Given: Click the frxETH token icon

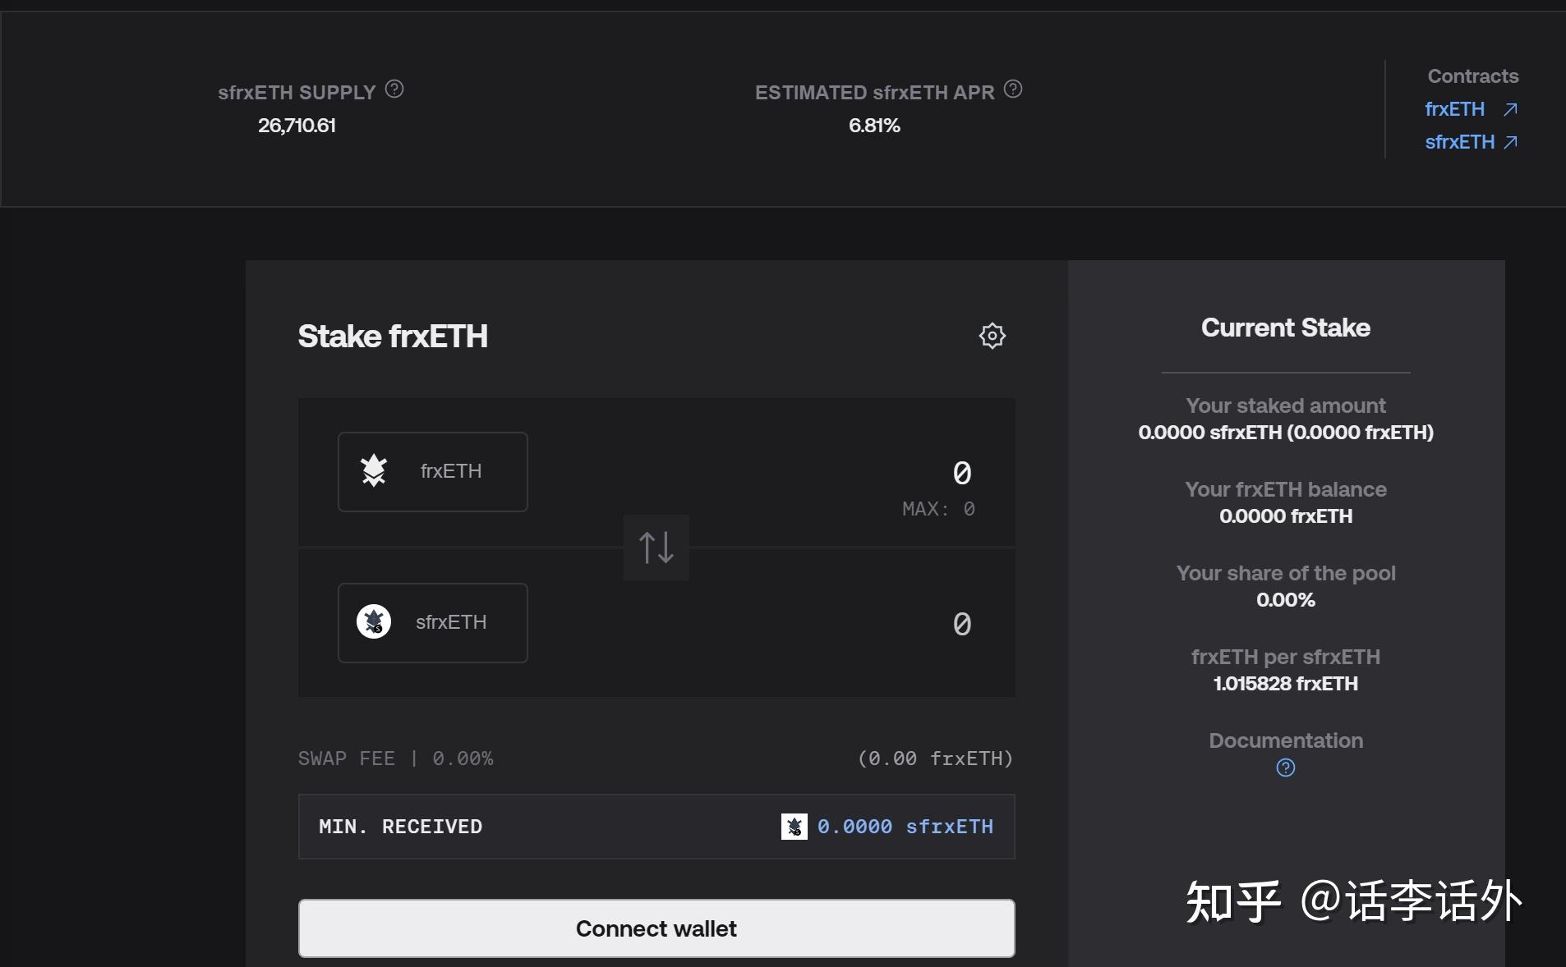Looking at the screenshot, I should pos(375,470).
